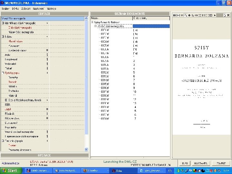The image size is (232, 174).
Task: Select the selection cursor tool in the preview toolbar
Action: [x=193, y=15]
